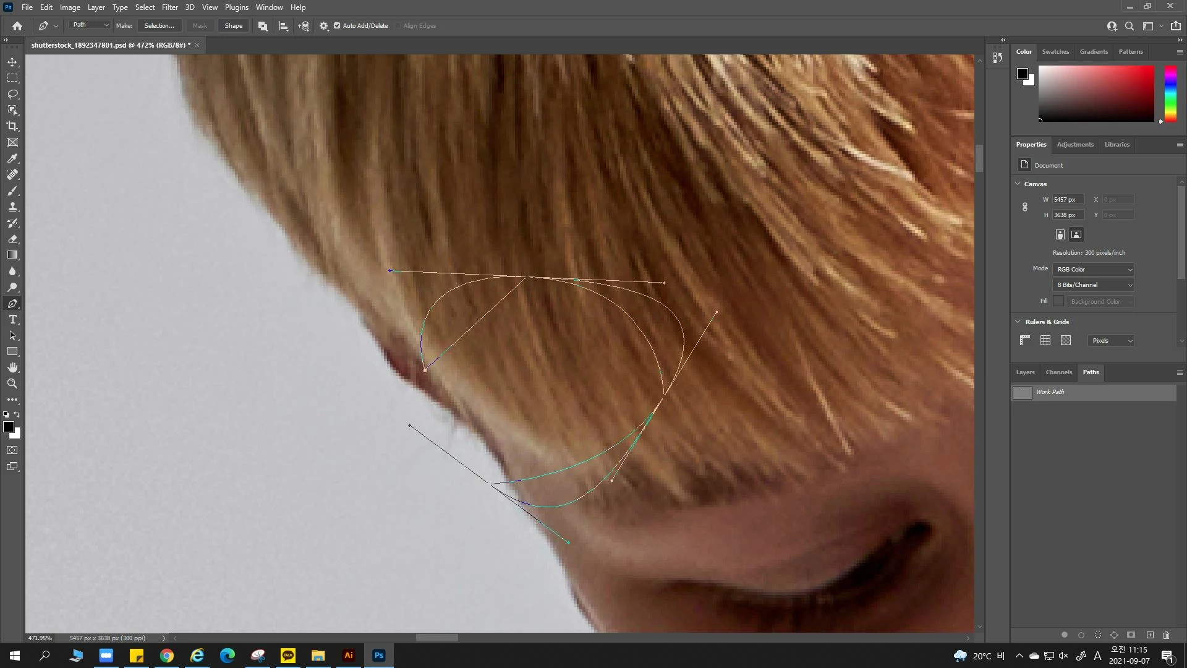Click the Path Operations icon

[x=263, y=26]
